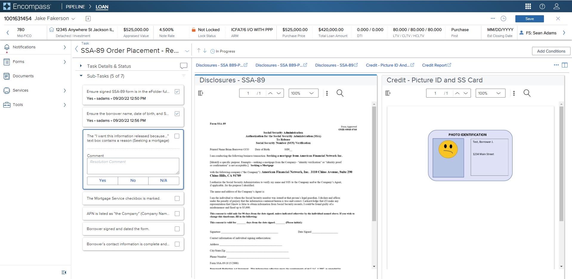Screen dimensions: 572x279
Task: Search within the Picture ID document
Action: click(527, 93)
